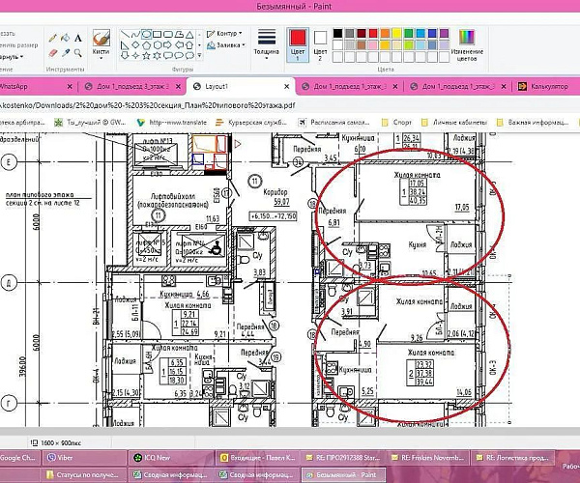Select Цвет 1 as active color
The image size is (580, 483).
pyautogui.click(x=298, y=42)
